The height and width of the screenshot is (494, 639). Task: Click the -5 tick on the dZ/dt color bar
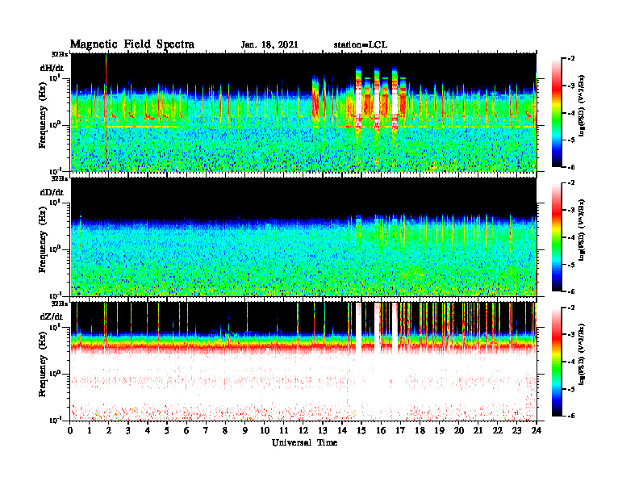click(x=571, y=389)
